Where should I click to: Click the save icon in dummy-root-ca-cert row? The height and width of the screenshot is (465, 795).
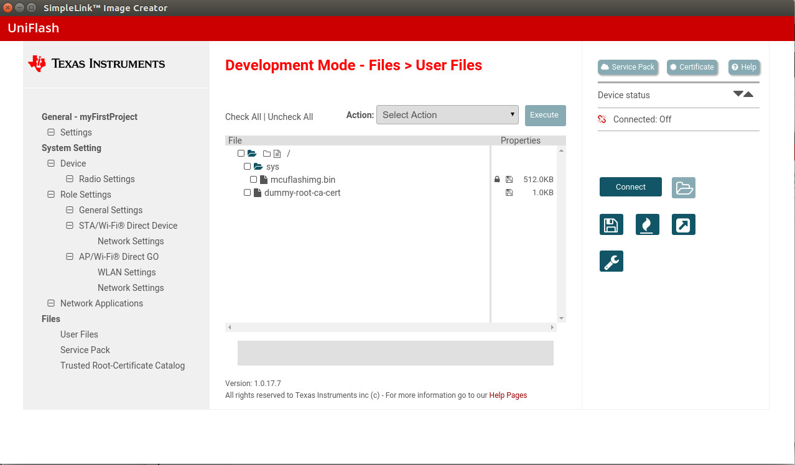509,193
